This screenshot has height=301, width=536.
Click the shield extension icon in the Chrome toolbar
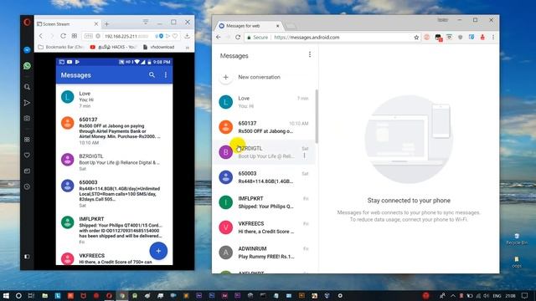pyautogui.click(x=461, y=37)
